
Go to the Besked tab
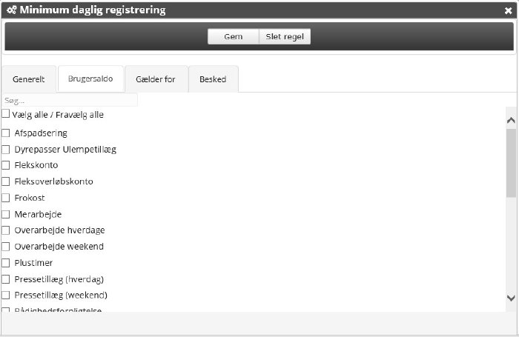(213, 79)
